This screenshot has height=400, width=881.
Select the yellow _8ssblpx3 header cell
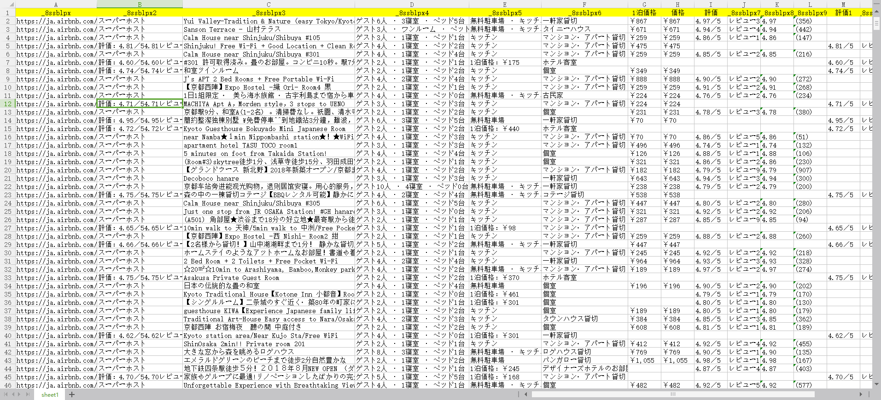(x=268, y=13)
